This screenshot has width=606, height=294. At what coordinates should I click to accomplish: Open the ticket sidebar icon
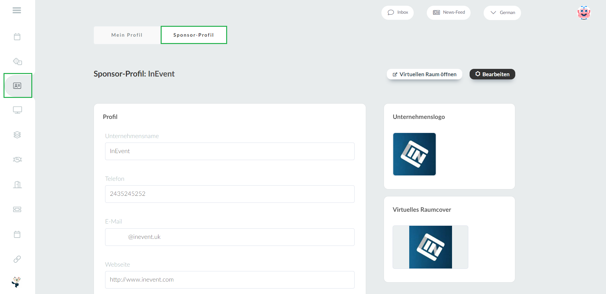click(x=17, y=209)
